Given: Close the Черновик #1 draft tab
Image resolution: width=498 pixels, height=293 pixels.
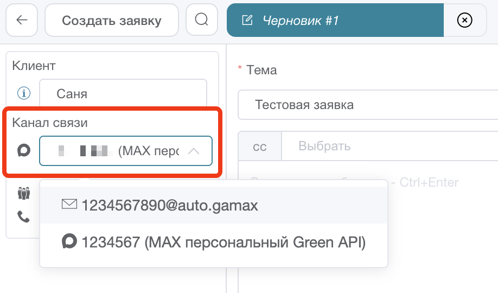Looking at the screenshot, I should [464, 21].
